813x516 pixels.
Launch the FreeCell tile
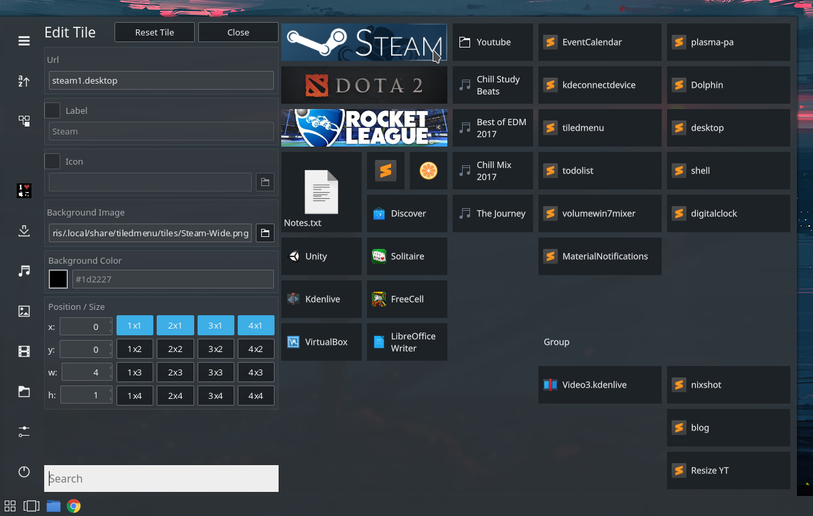[407, 299]
